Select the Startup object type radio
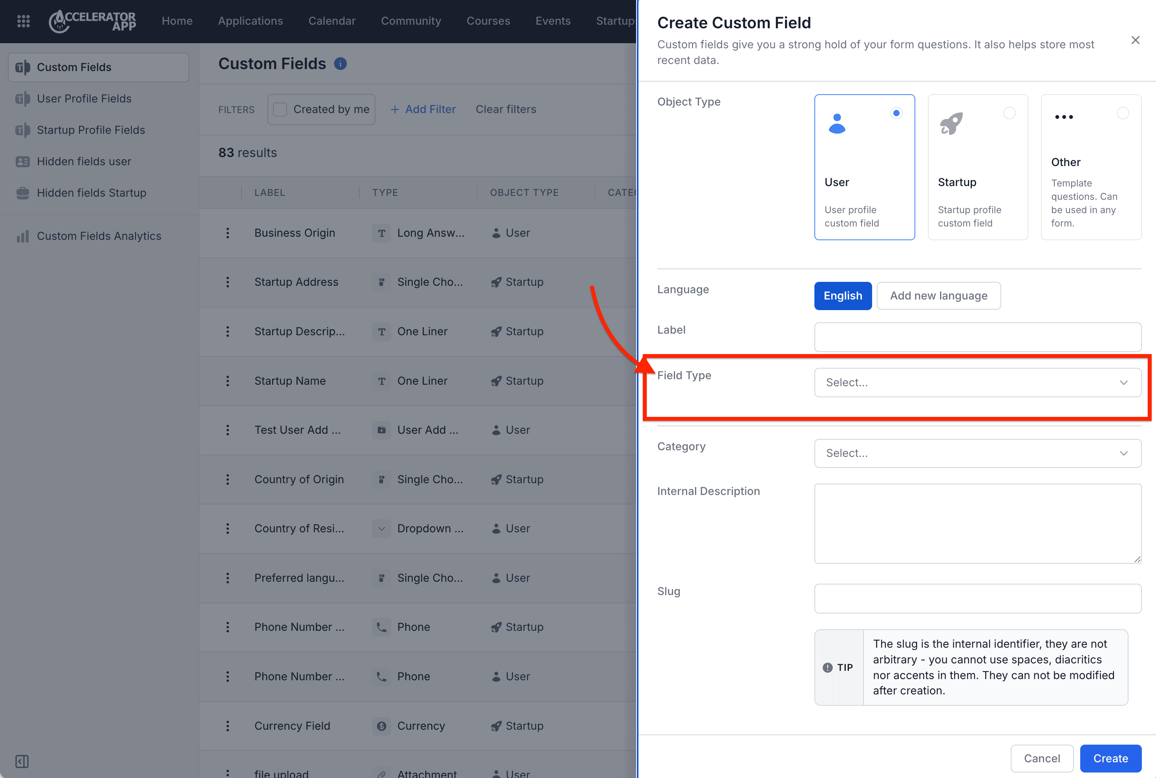The image size is (1156, 778). [1009, 113]
